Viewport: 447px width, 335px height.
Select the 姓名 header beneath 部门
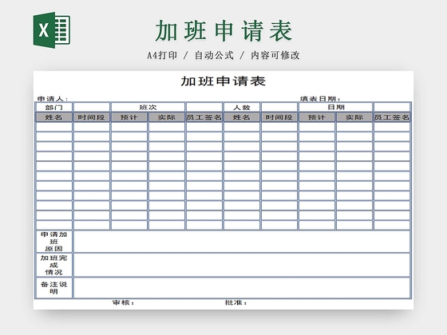pos(54,117)
